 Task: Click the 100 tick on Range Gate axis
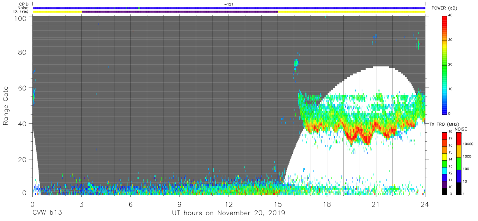pyautogui.click(x=21, y=18)
